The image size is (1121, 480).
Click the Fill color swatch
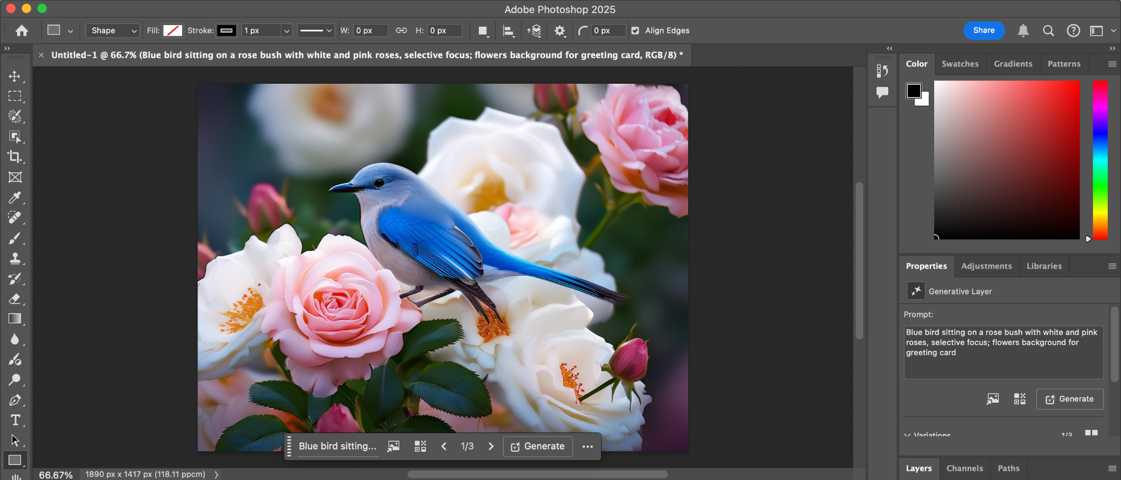(172, 31)
